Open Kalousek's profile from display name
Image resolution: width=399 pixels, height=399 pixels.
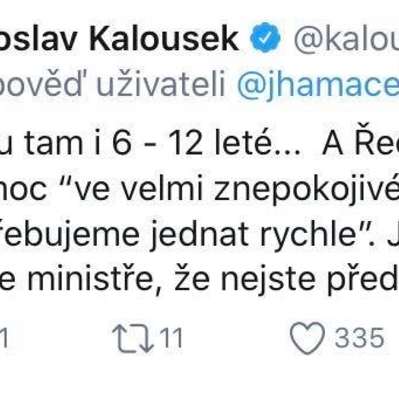(119, 39)
